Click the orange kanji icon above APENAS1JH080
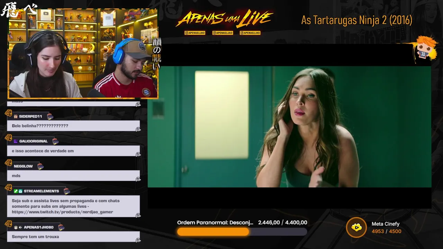The image size is (443, 249). tap(9, 224)
